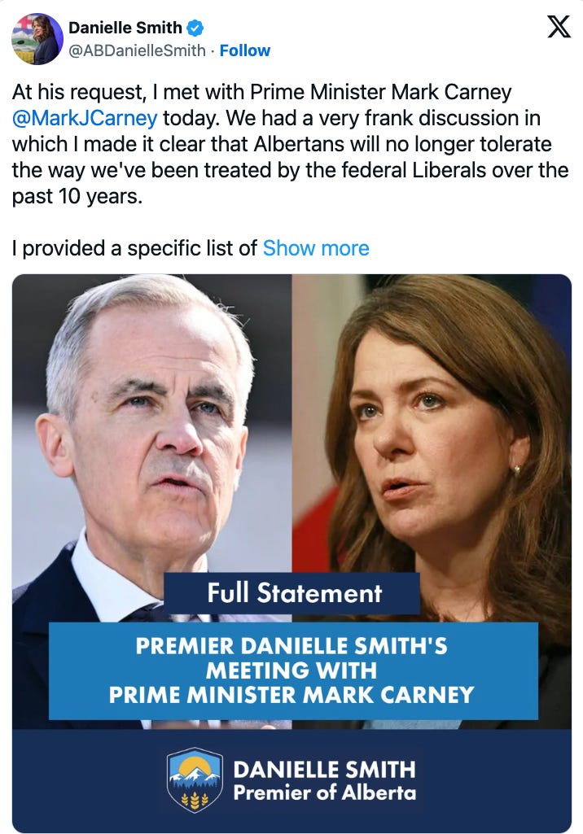Click the blue verified checkmark badge
Viewport: 583px width, 834px height.
coord(195,27)
